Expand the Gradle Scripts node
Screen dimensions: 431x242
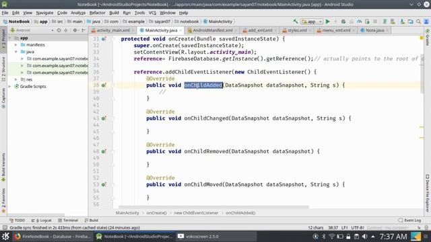pyautogui.click(x=10, y=87)
